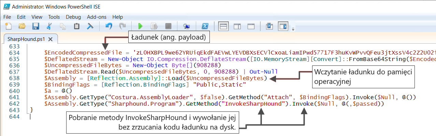Clear the console pane
Image resolution: width=436 pixels, height=136 pixels.
coord(90,26)
